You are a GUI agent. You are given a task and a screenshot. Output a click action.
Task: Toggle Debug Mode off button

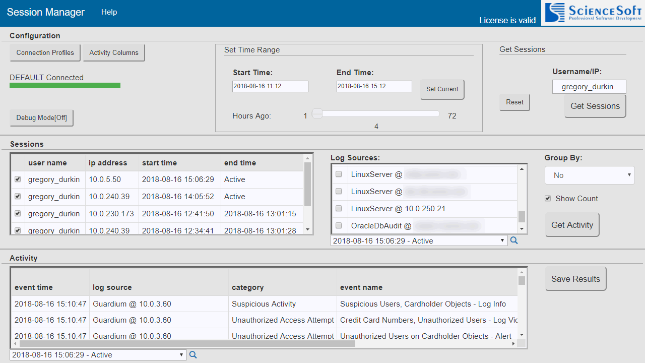tap(41, 117)
